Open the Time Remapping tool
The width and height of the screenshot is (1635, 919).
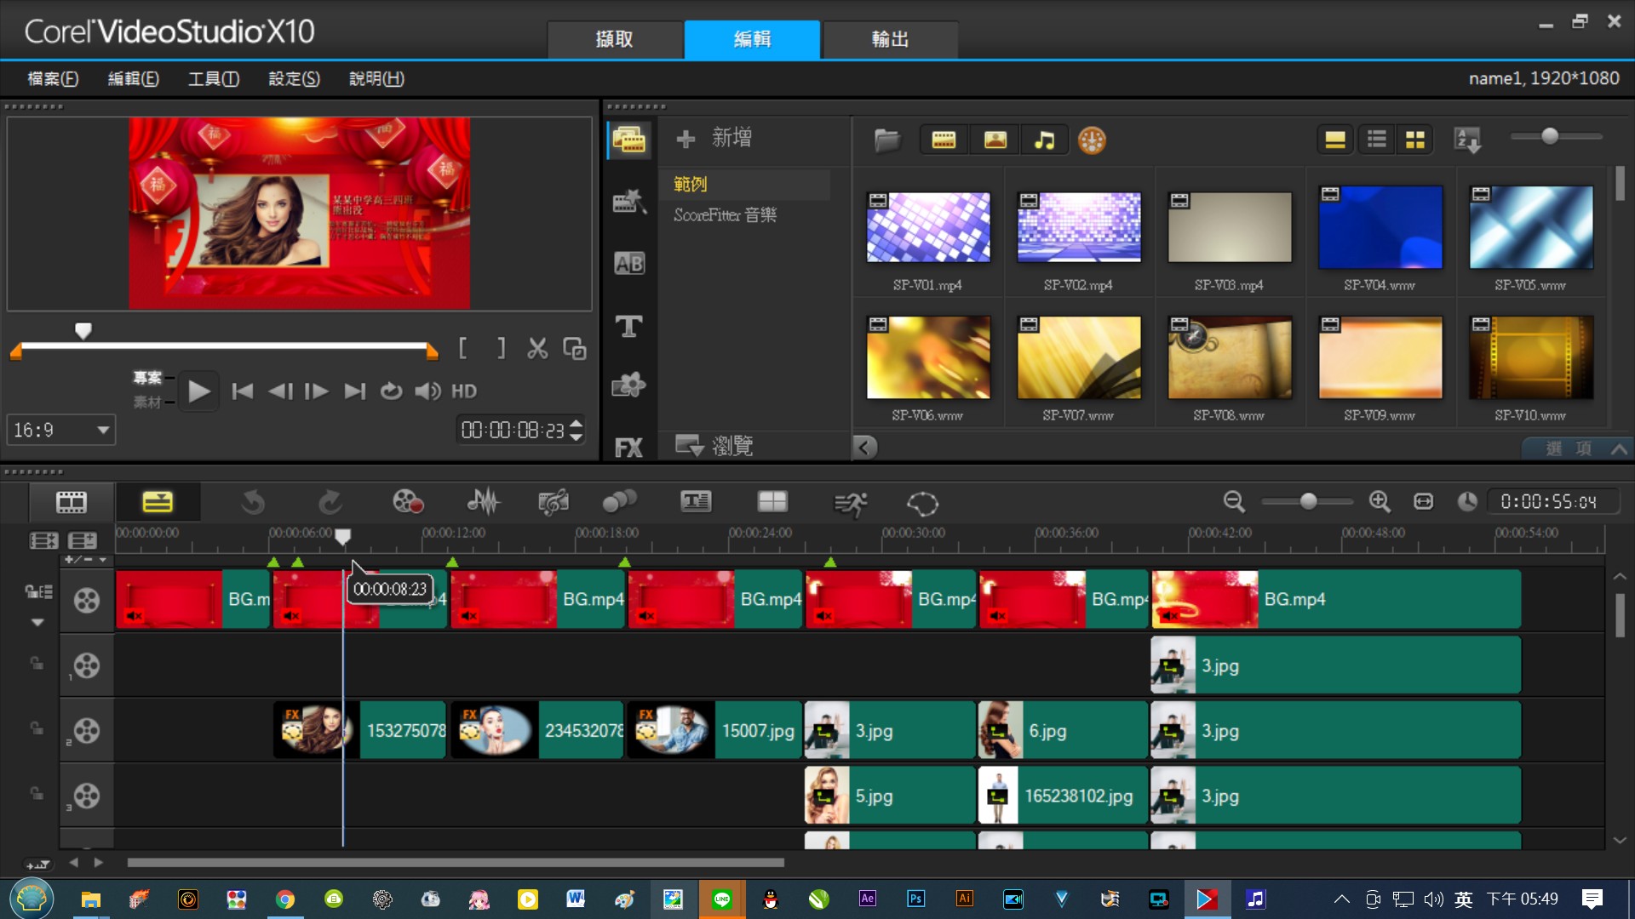(x=850, y=504)
